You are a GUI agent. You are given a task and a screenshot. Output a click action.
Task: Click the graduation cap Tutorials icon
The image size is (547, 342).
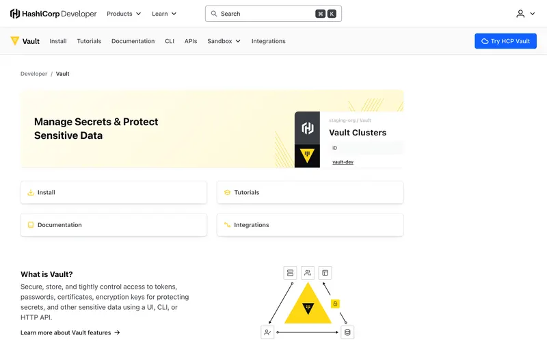(x=227, y=192)
